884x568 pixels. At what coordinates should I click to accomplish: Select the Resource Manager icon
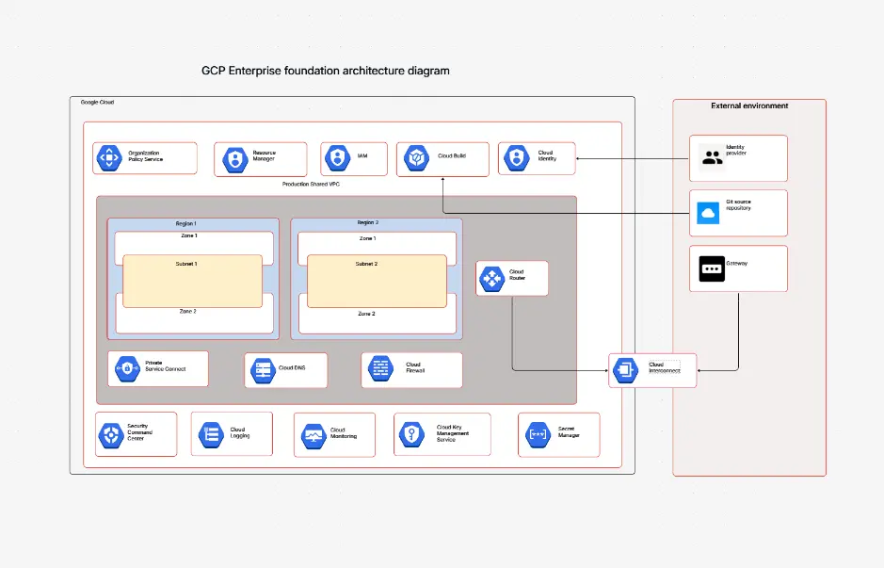[x=233, y=158]
